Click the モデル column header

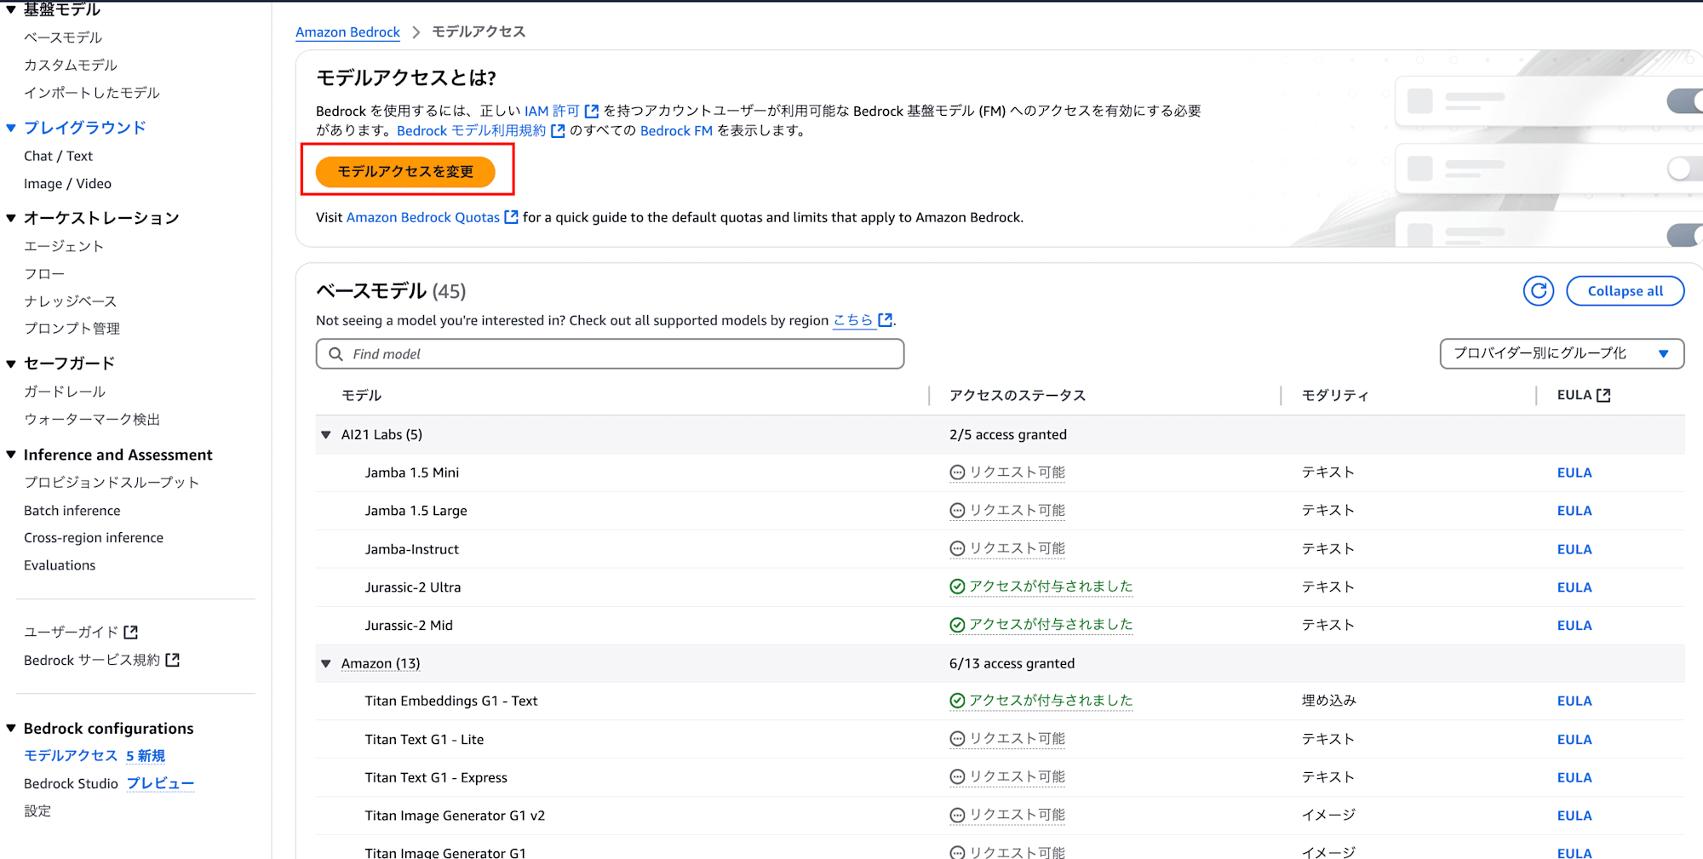coord(361,395)
